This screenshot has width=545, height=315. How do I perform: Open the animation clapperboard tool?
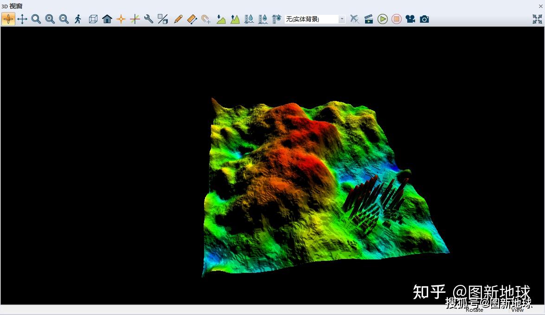[x=369, y=19]
